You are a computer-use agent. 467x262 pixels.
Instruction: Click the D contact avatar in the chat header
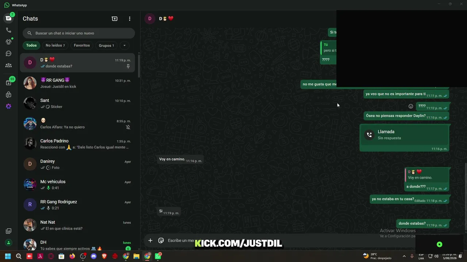(x=150, y=19)
